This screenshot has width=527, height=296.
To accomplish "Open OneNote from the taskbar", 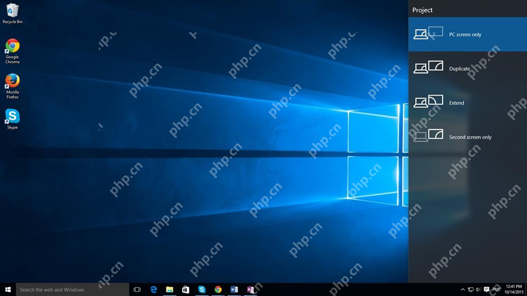I will click(x=251, y=289).
